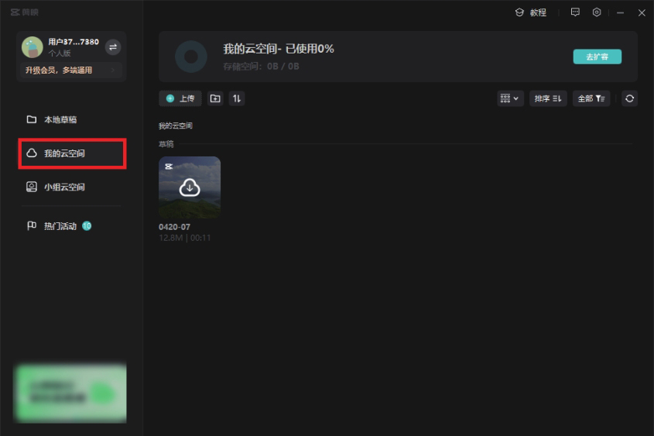The width and height of the screenshot is (654, 436).
Task: Click the 上传 upload button
Action: 180,98
